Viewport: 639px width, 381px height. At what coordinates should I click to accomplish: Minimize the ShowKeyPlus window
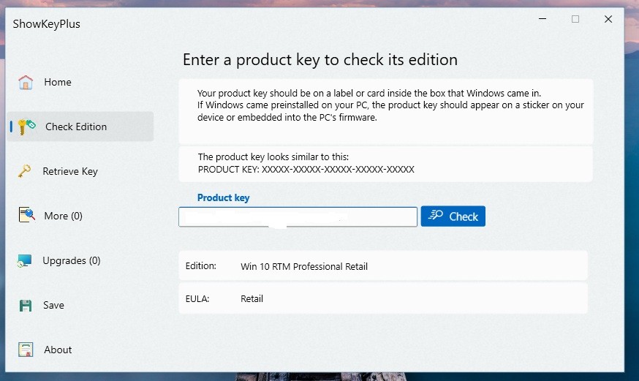[542, 19]
